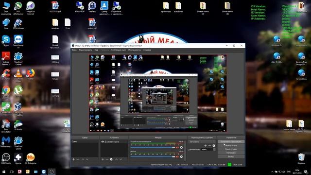Screen dimensions: 311x175
Task: Open Malwarebytes desktop shortcut
Action: pos(6,142)
